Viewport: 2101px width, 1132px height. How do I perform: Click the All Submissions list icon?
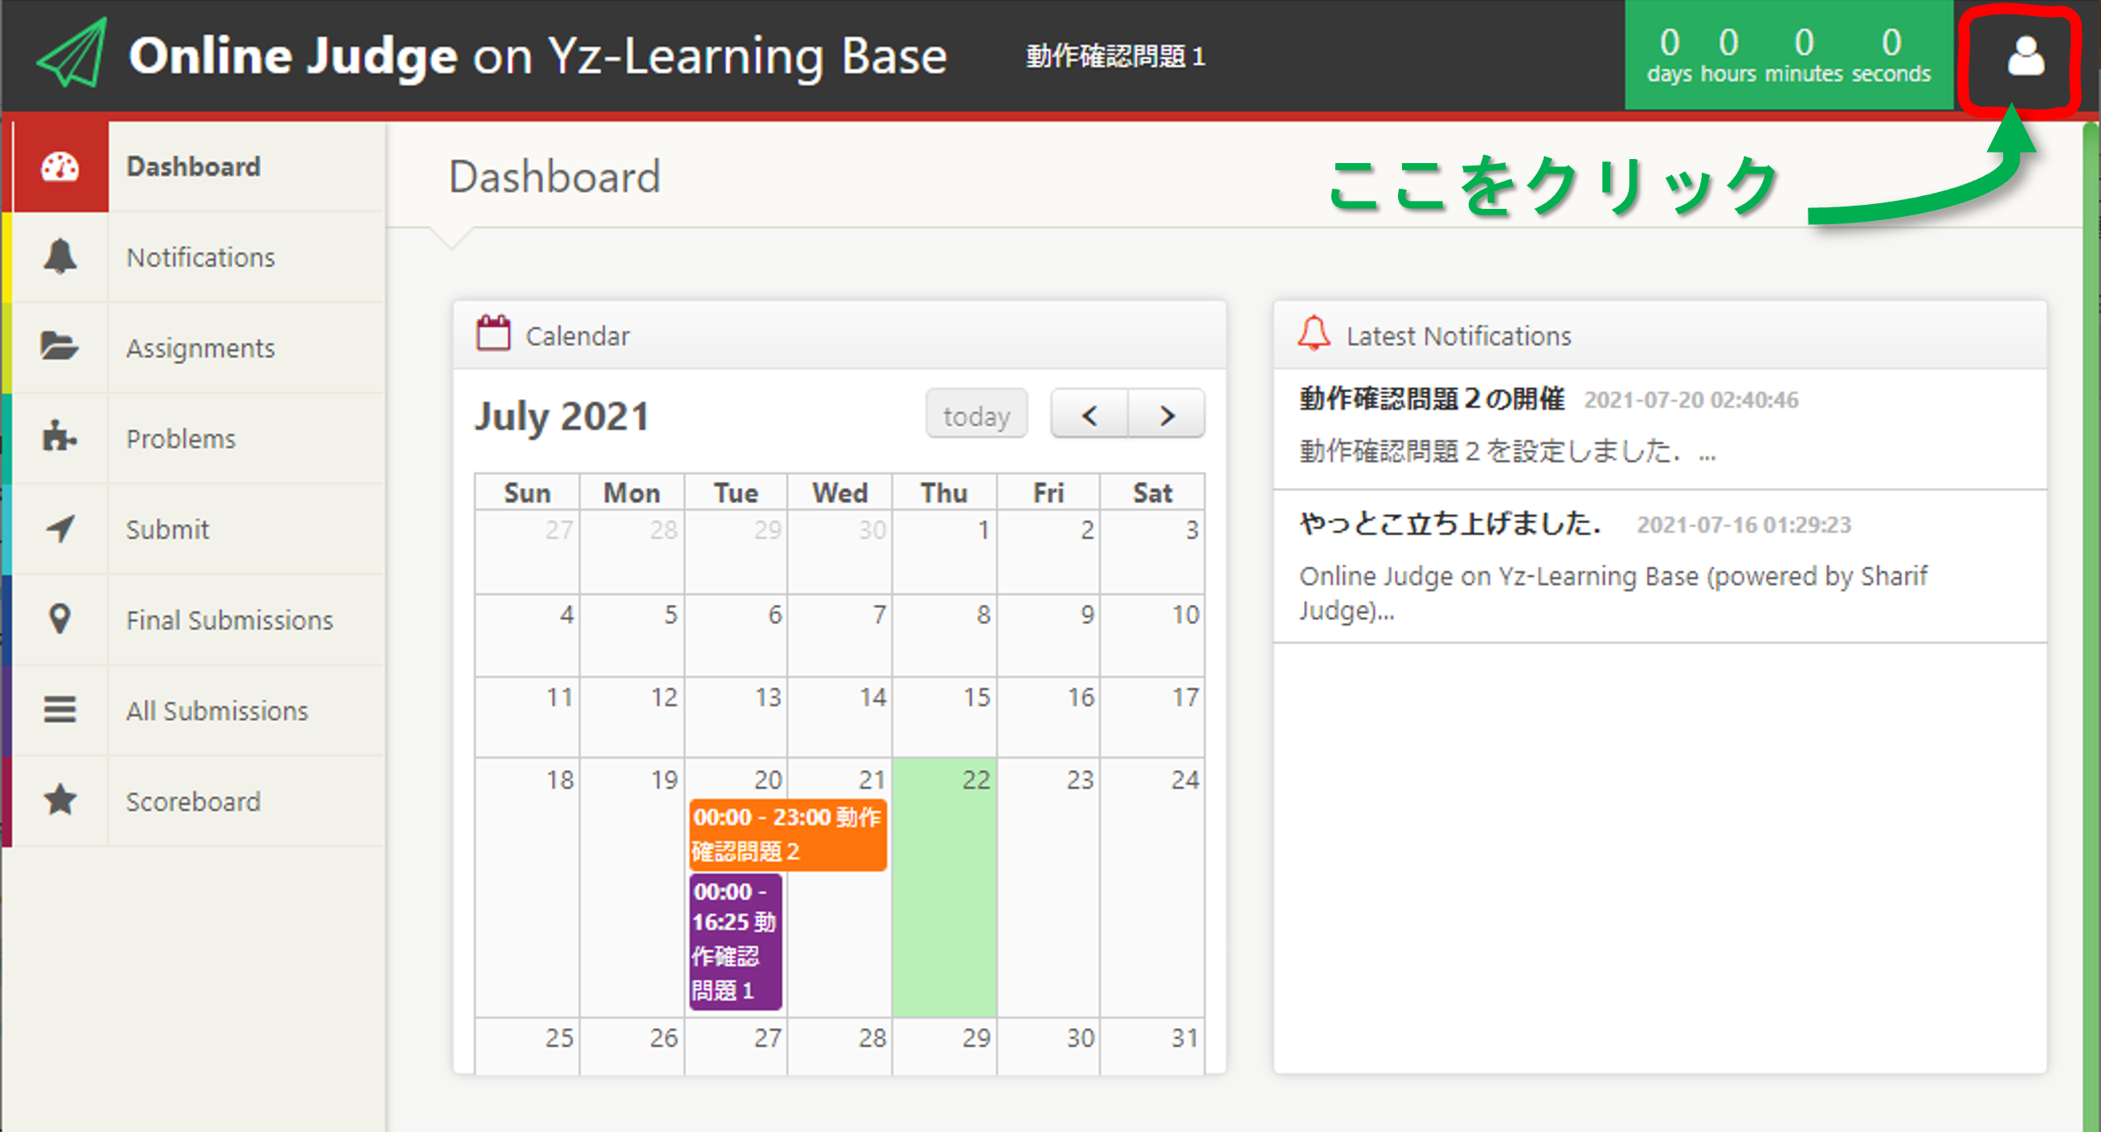click(x=59, y=709)
